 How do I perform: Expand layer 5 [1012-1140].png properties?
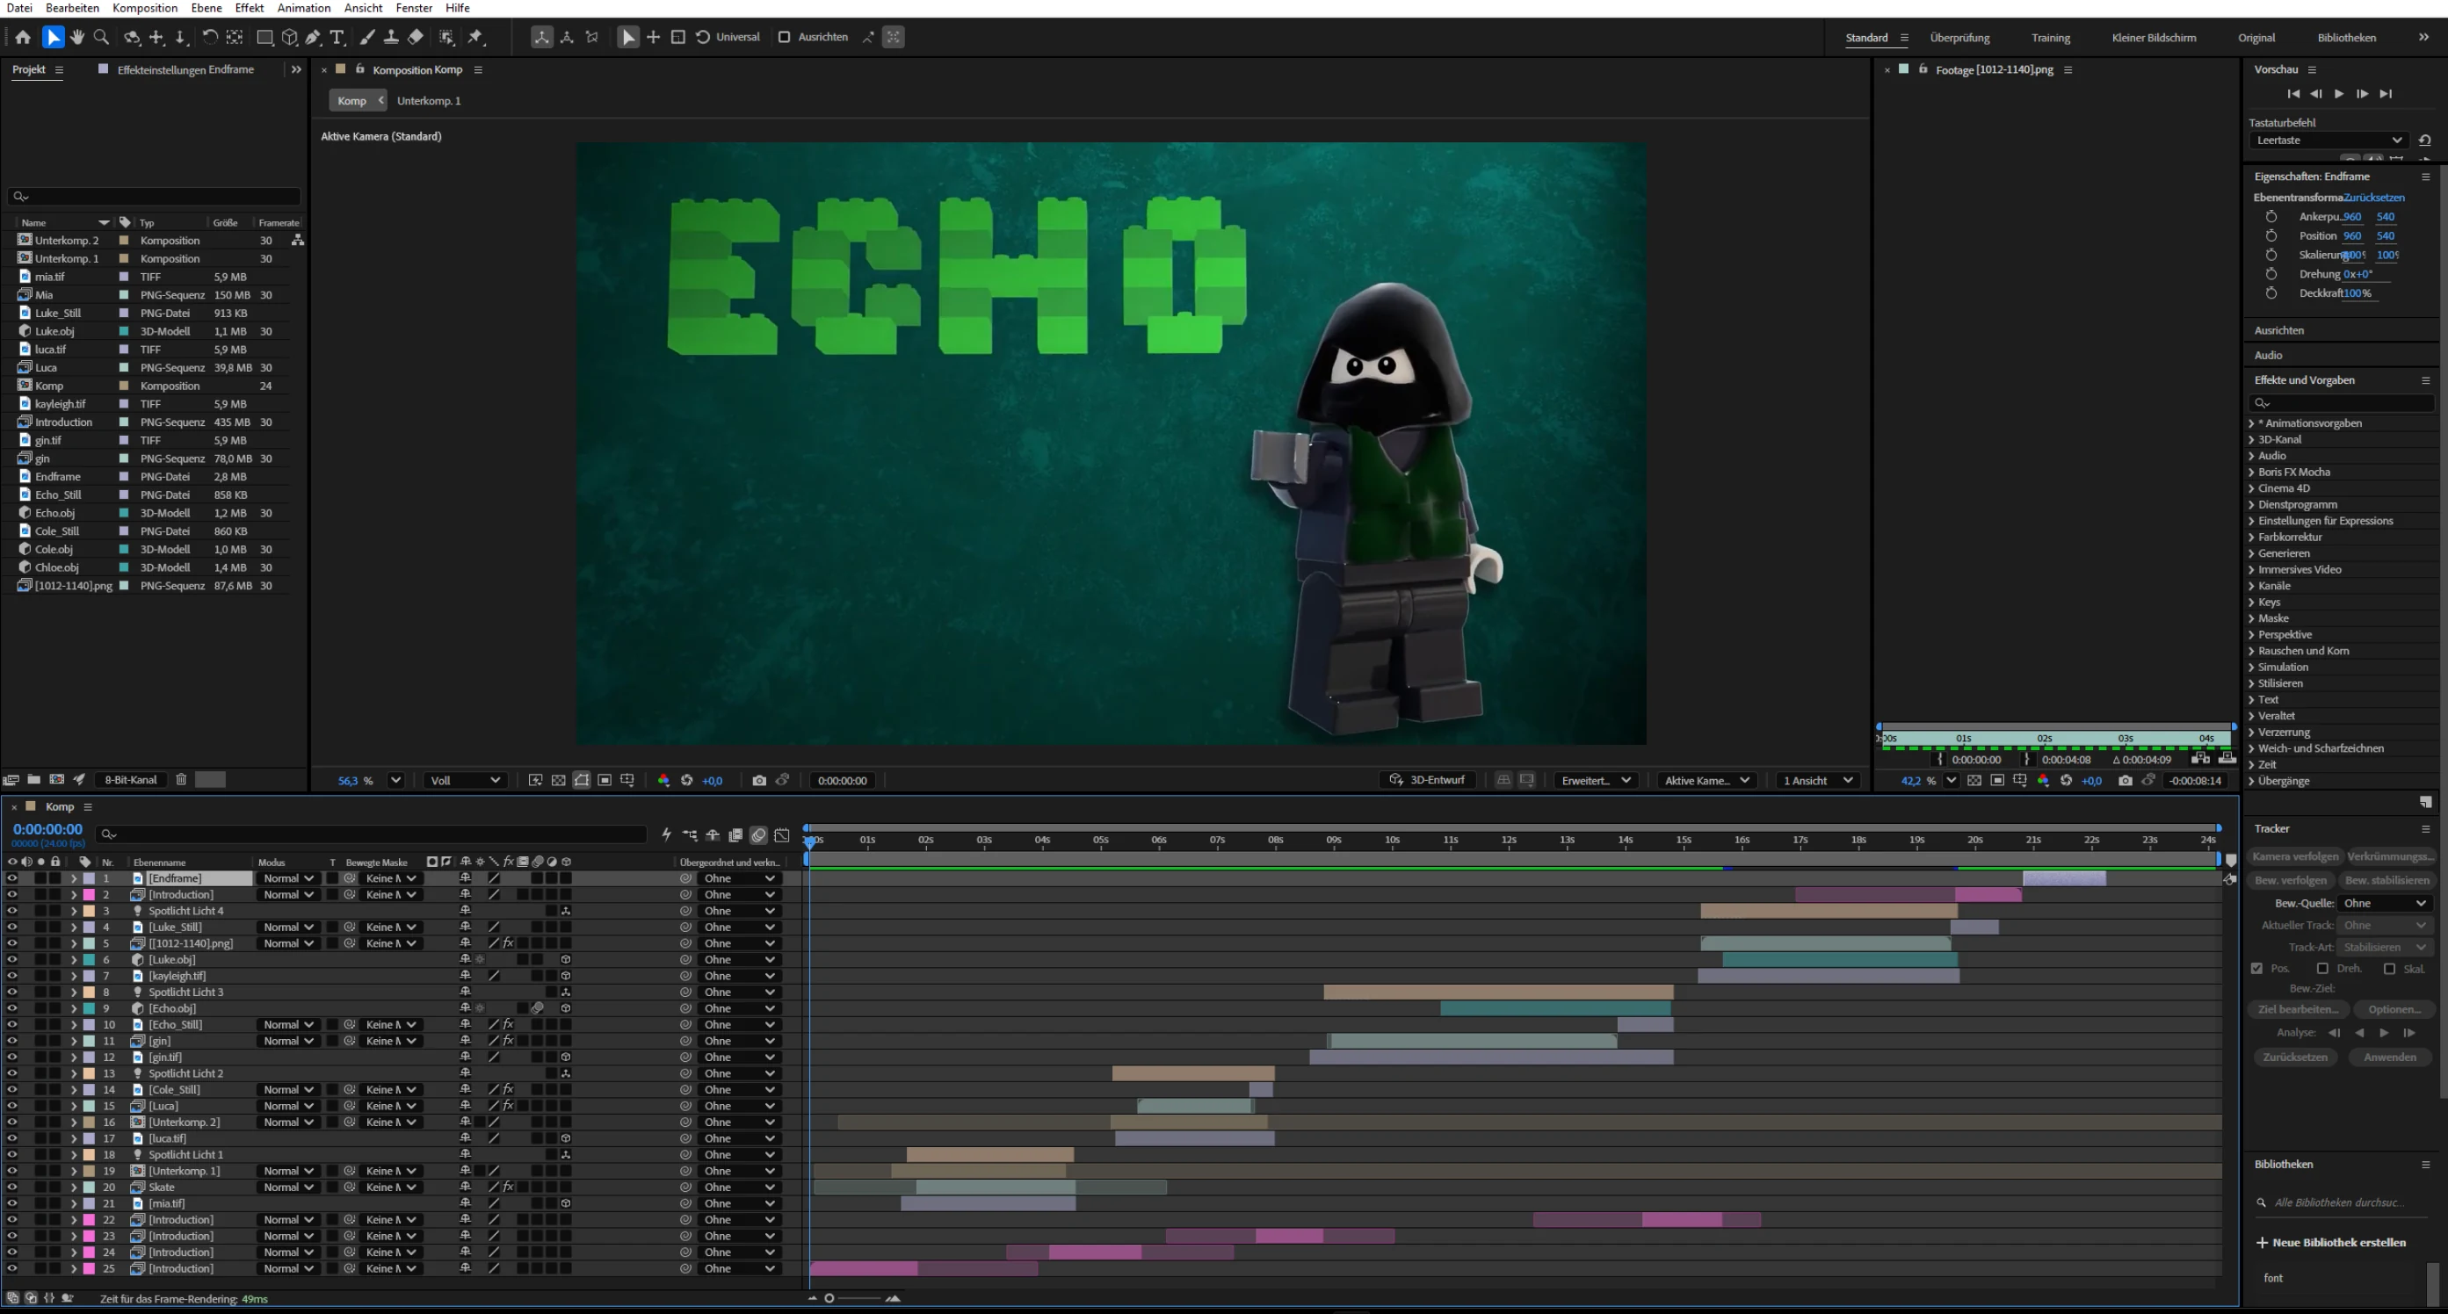tap(73, 943)
